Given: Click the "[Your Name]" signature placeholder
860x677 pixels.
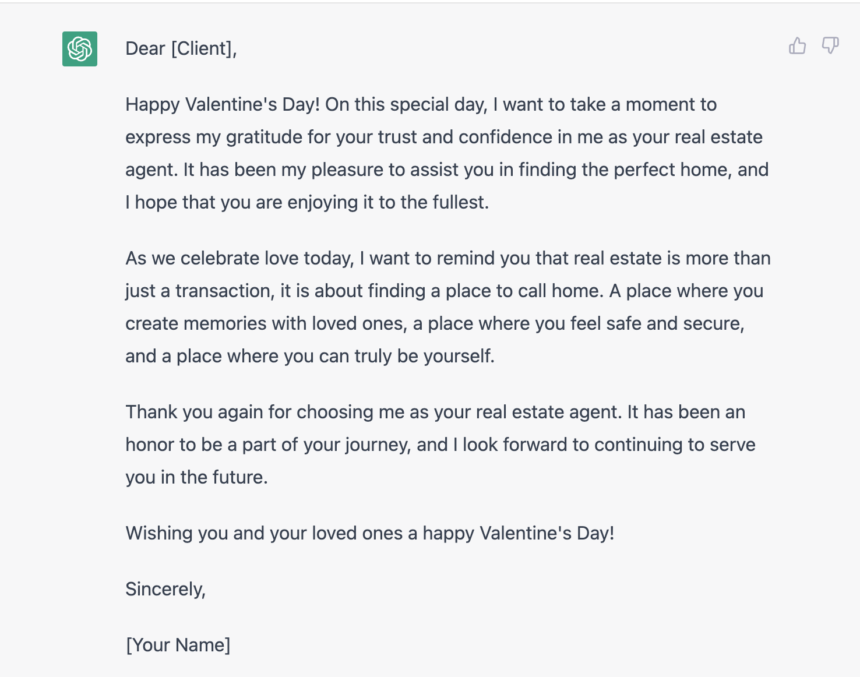Looking at the screenshot, I should (178, 645).
